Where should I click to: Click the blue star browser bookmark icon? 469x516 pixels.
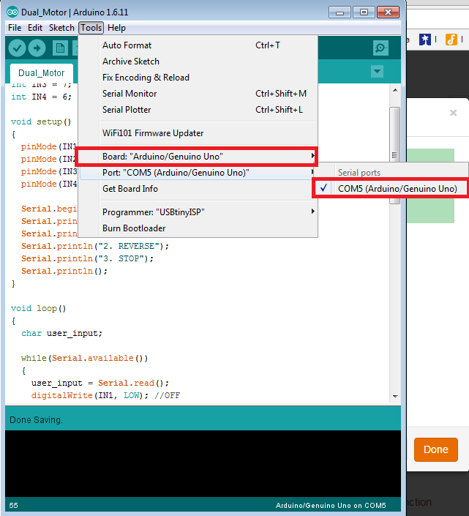(424, 40)
